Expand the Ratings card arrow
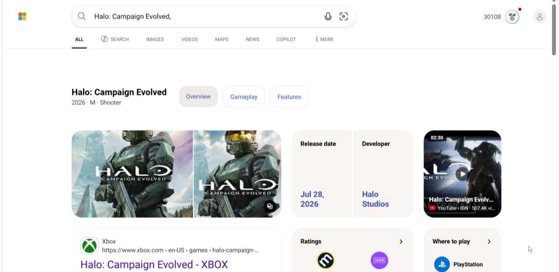 [401, 241]
